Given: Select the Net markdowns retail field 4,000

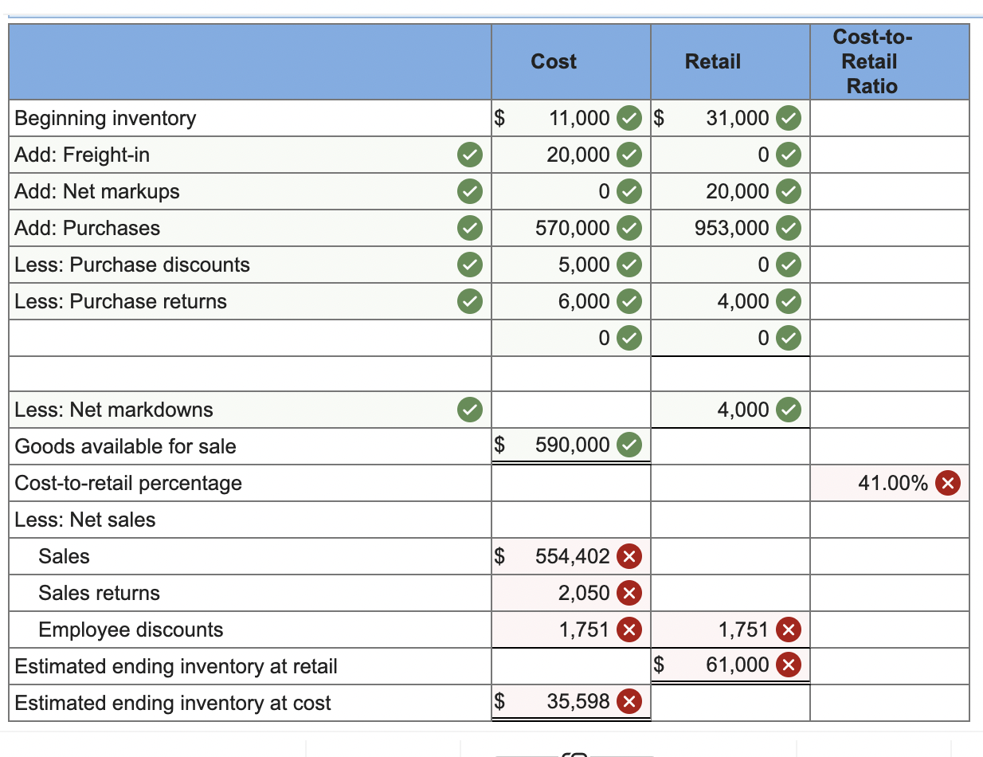Looking at the screenshot, I should (x=730, y=410).
